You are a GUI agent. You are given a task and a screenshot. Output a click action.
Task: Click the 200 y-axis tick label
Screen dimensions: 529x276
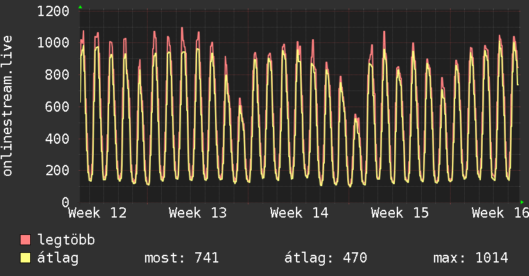click(58, 170)
